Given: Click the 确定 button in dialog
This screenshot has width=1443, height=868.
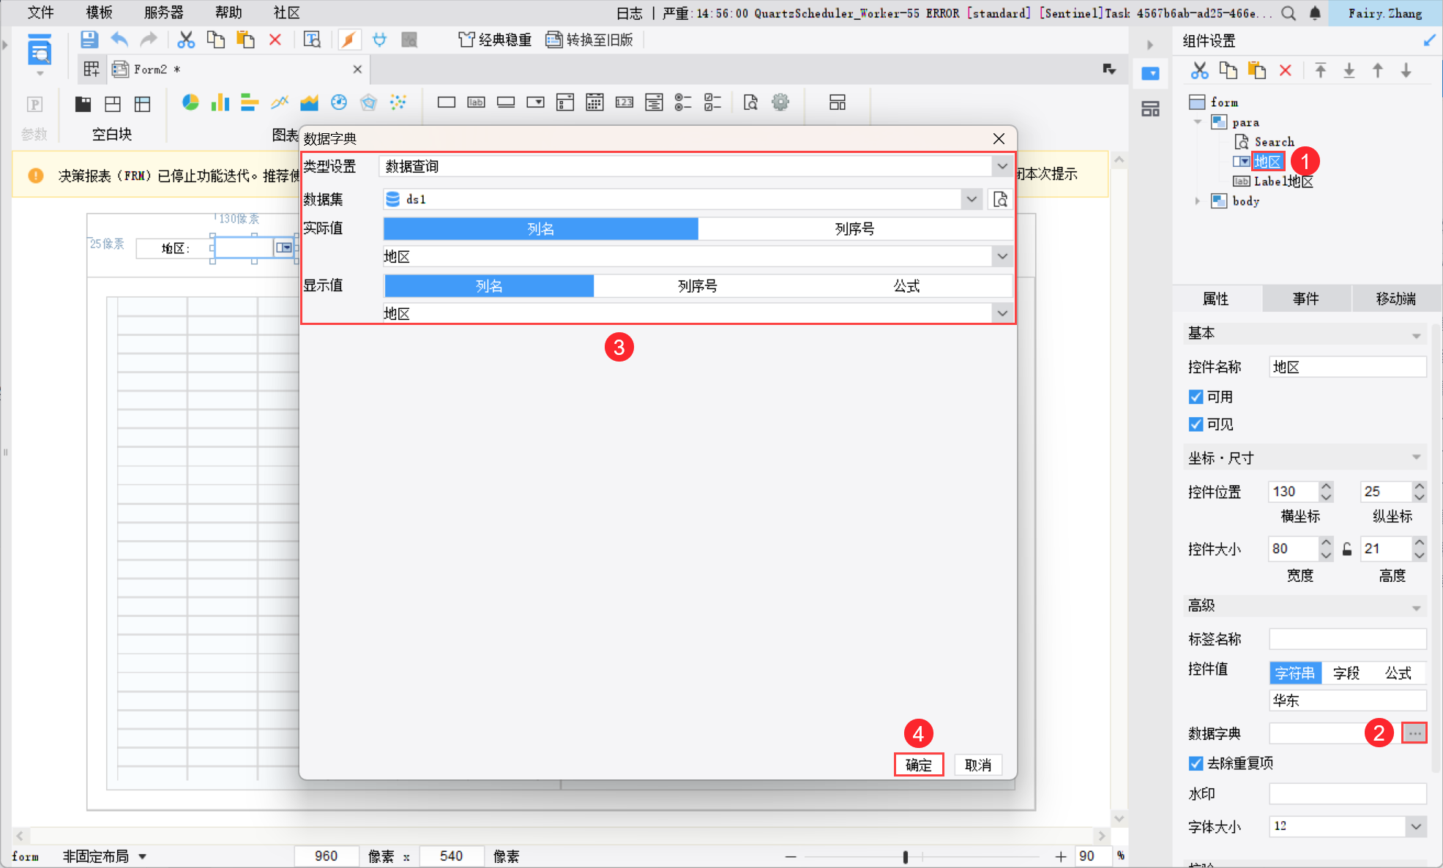Looking at the screenshot, I should (919, 765).
